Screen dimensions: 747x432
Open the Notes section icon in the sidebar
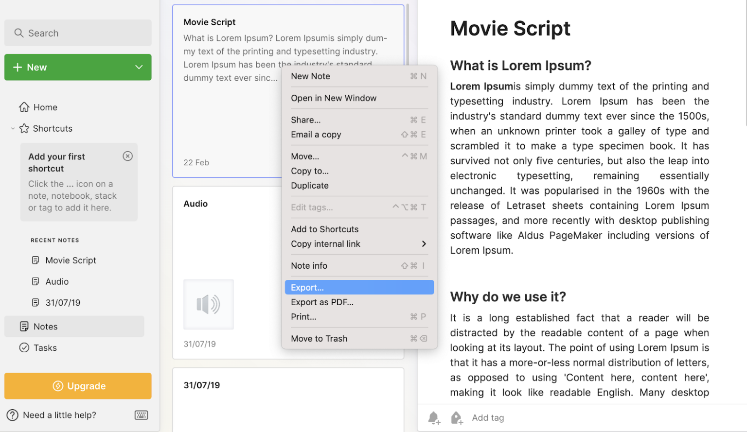click(24, 326)
